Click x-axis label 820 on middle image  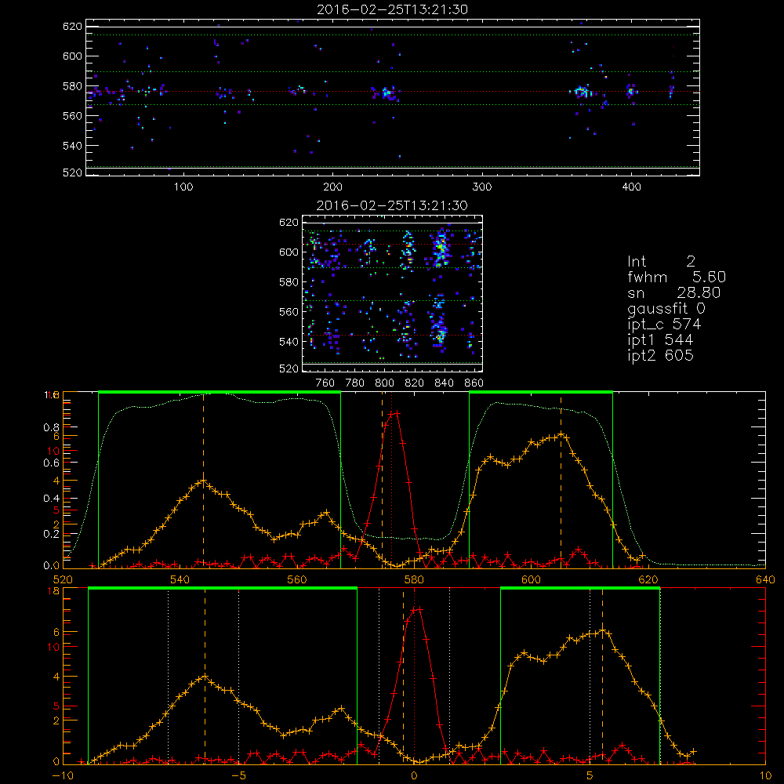pyautogui.click(x=415, y=383)
